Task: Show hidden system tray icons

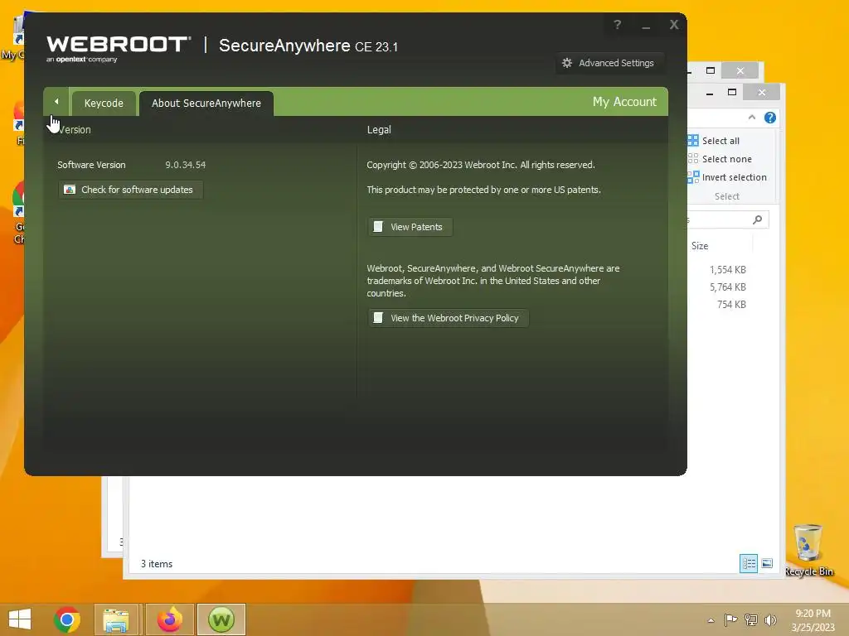Action: 711,620
